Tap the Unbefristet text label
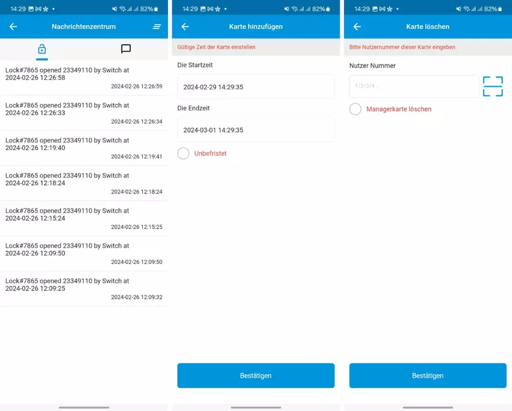Viewport: 512px width, 411px height. pyautogui.click(x=210, y=154)
